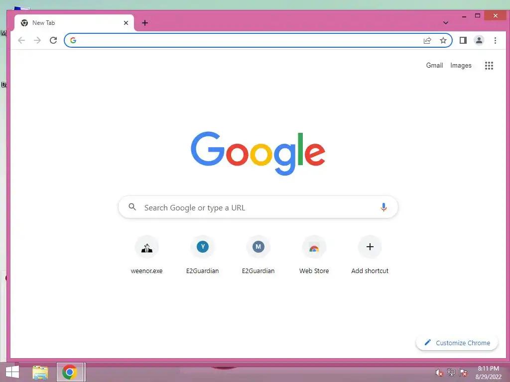Image resolution: width=510 pixels, height=382 pixels.
Task: Click the Chrome taskbar icon
Action: (70, 372)
